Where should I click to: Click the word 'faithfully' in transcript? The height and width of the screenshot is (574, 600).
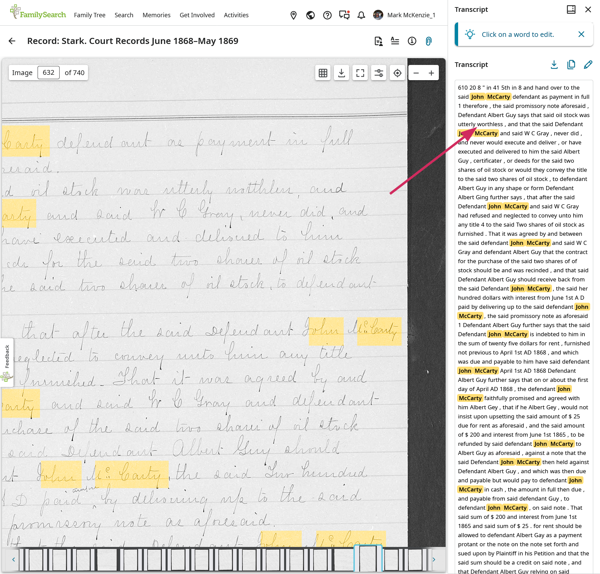[496, 398]
